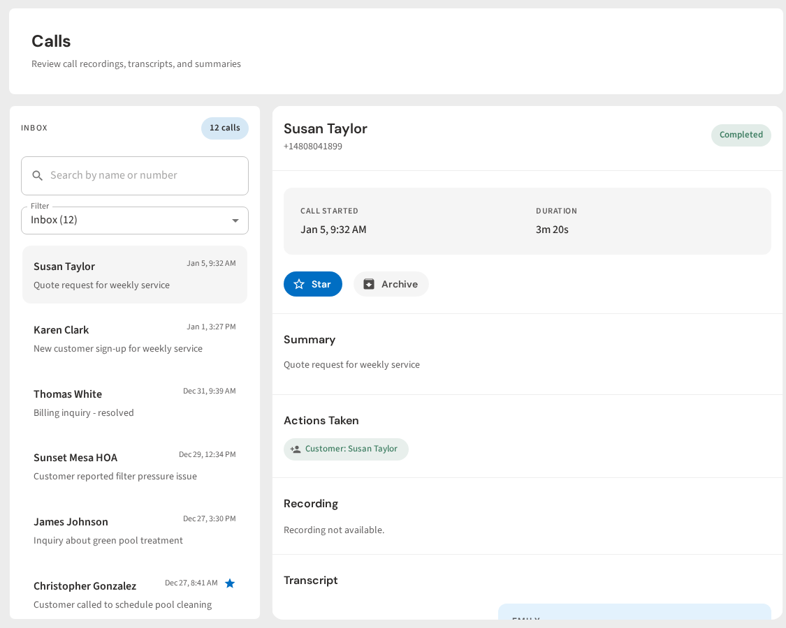786x628 pixels.
Task: Open the Customer: Susan Taylor chip
Action: [346, 449]
